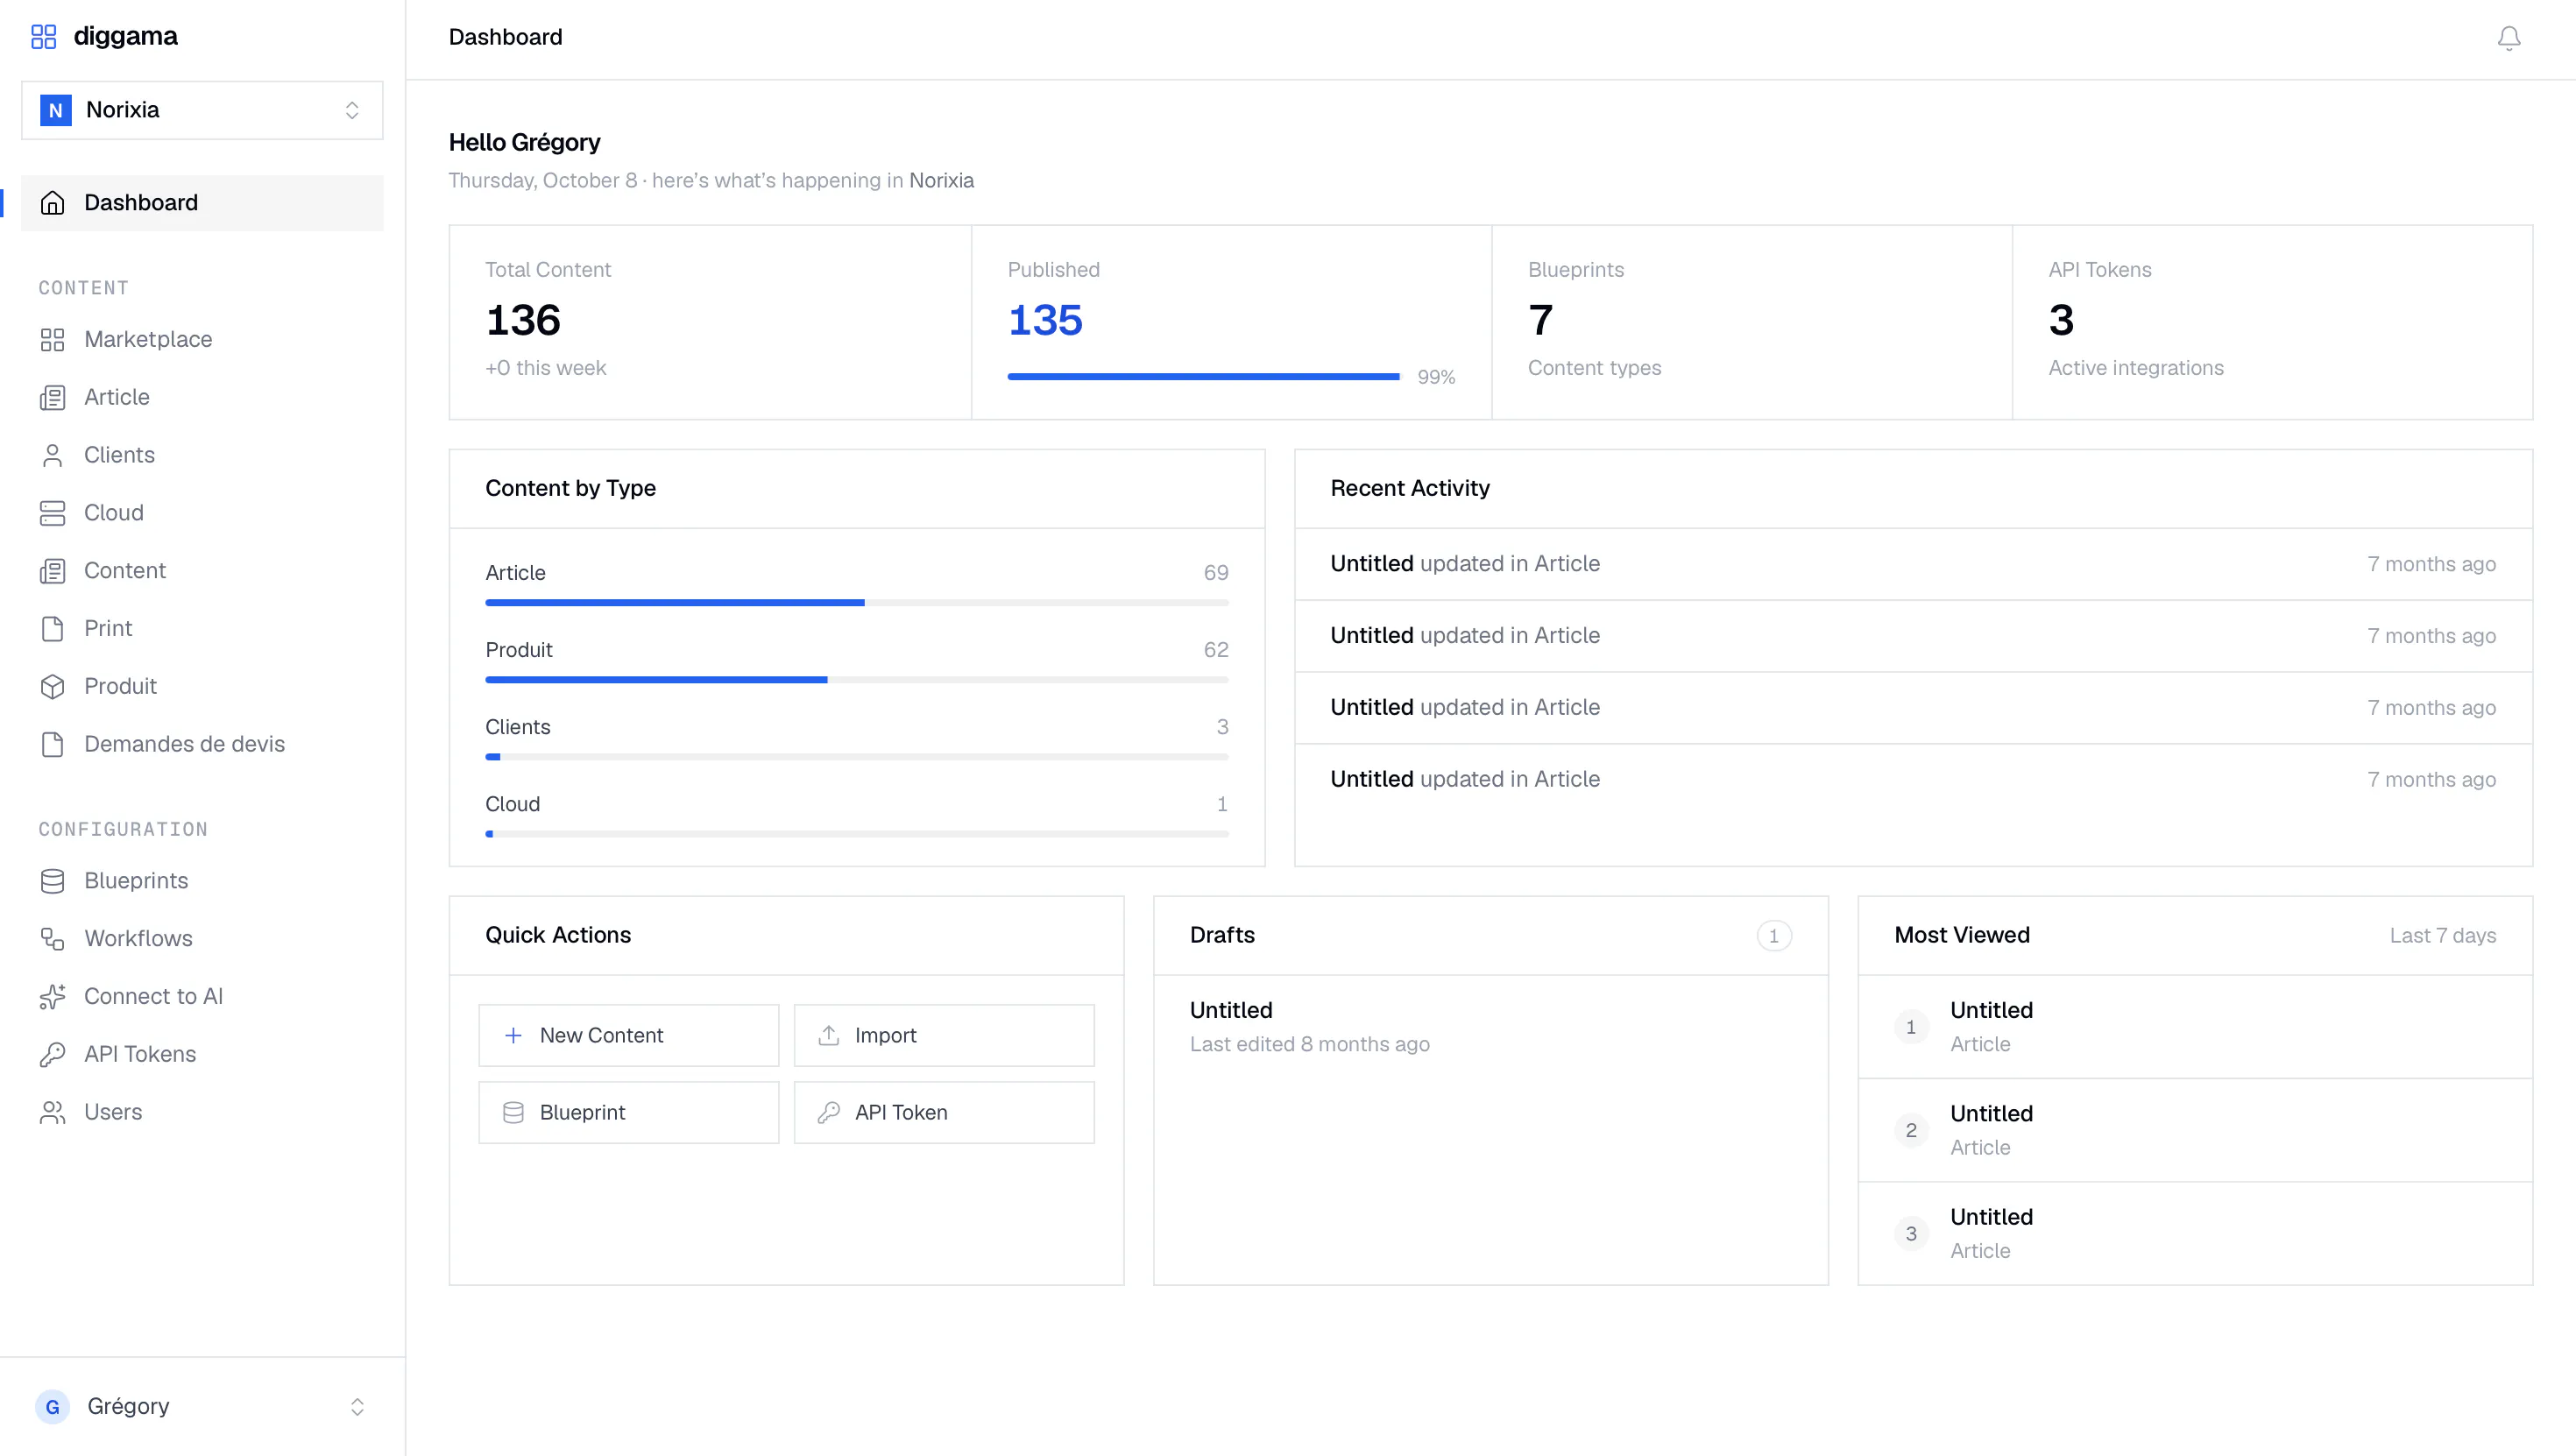Image resolution: width=2576 pixels, height=1456 pixels.
Task: Open the notifications bell
Action: click(2508, 38)
